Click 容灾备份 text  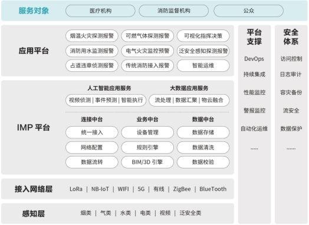(x=291, y=92)
